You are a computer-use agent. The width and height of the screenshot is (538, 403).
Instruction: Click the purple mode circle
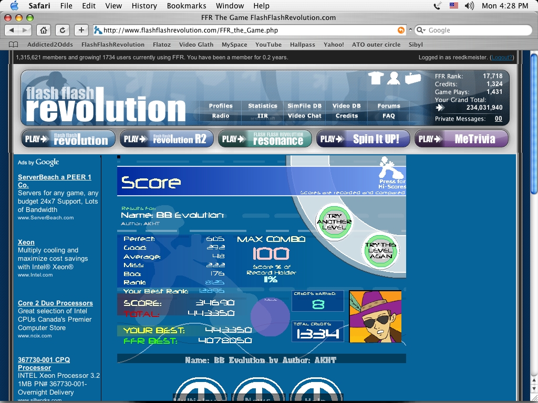point(270,316)
